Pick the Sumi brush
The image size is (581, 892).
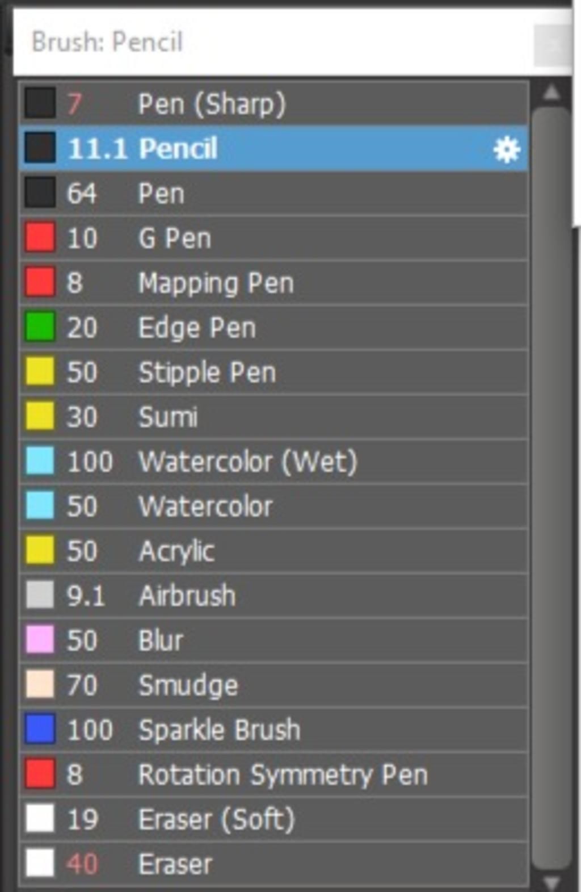(x=169, y=417)
